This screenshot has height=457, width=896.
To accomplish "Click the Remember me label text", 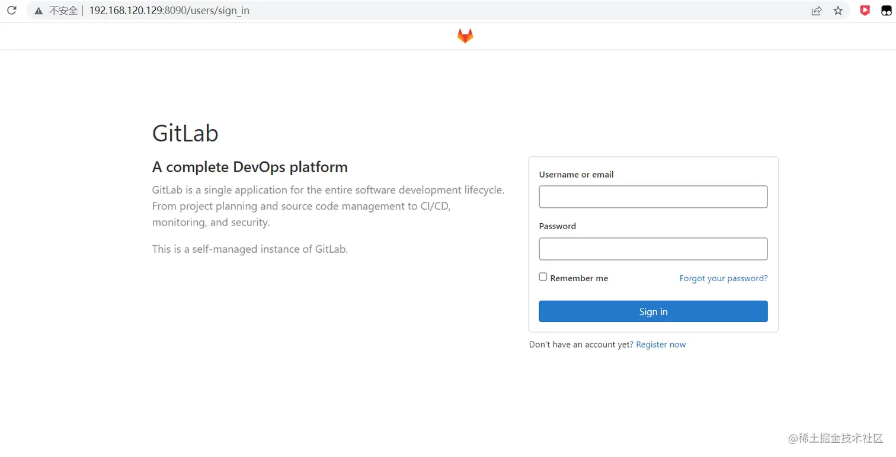I will 579,278.
